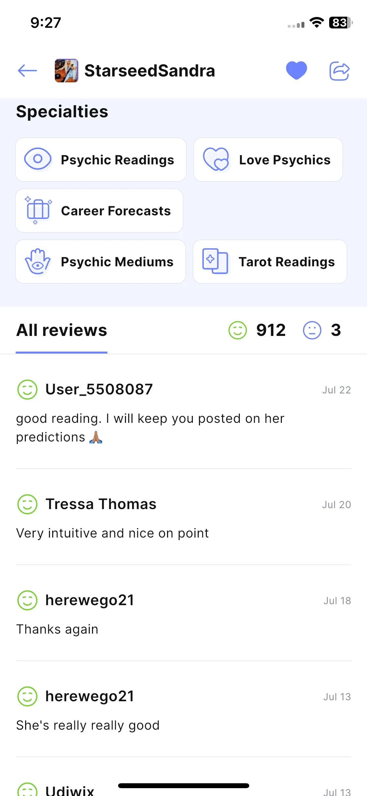Open the Love Psychics specialty
The image size is (367, 796).
(x=268, y=159)
